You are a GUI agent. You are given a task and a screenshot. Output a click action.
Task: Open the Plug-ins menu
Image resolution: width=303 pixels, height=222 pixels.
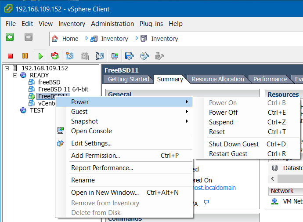pos(151,24)
